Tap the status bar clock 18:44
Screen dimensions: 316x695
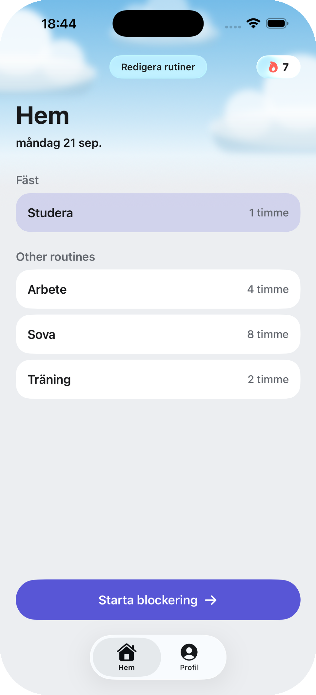[59, 24]
